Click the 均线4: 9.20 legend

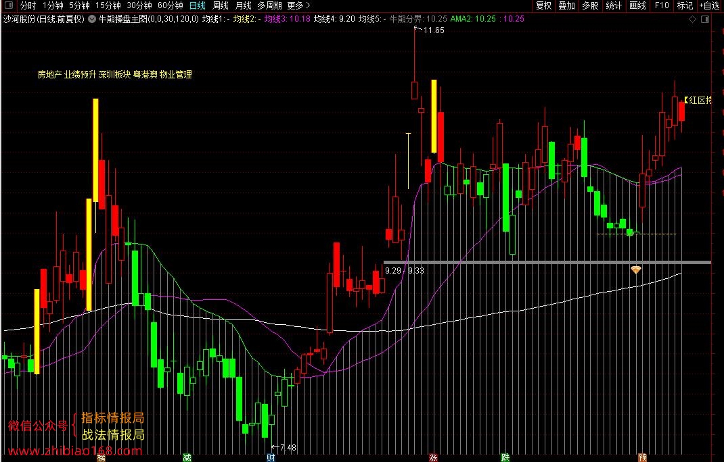334,19
